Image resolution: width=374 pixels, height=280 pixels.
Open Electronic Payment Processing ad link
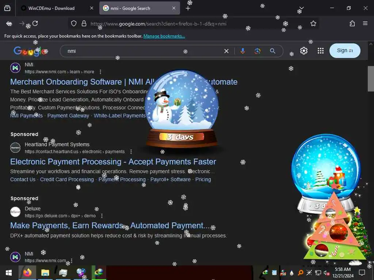click(113, 162)
